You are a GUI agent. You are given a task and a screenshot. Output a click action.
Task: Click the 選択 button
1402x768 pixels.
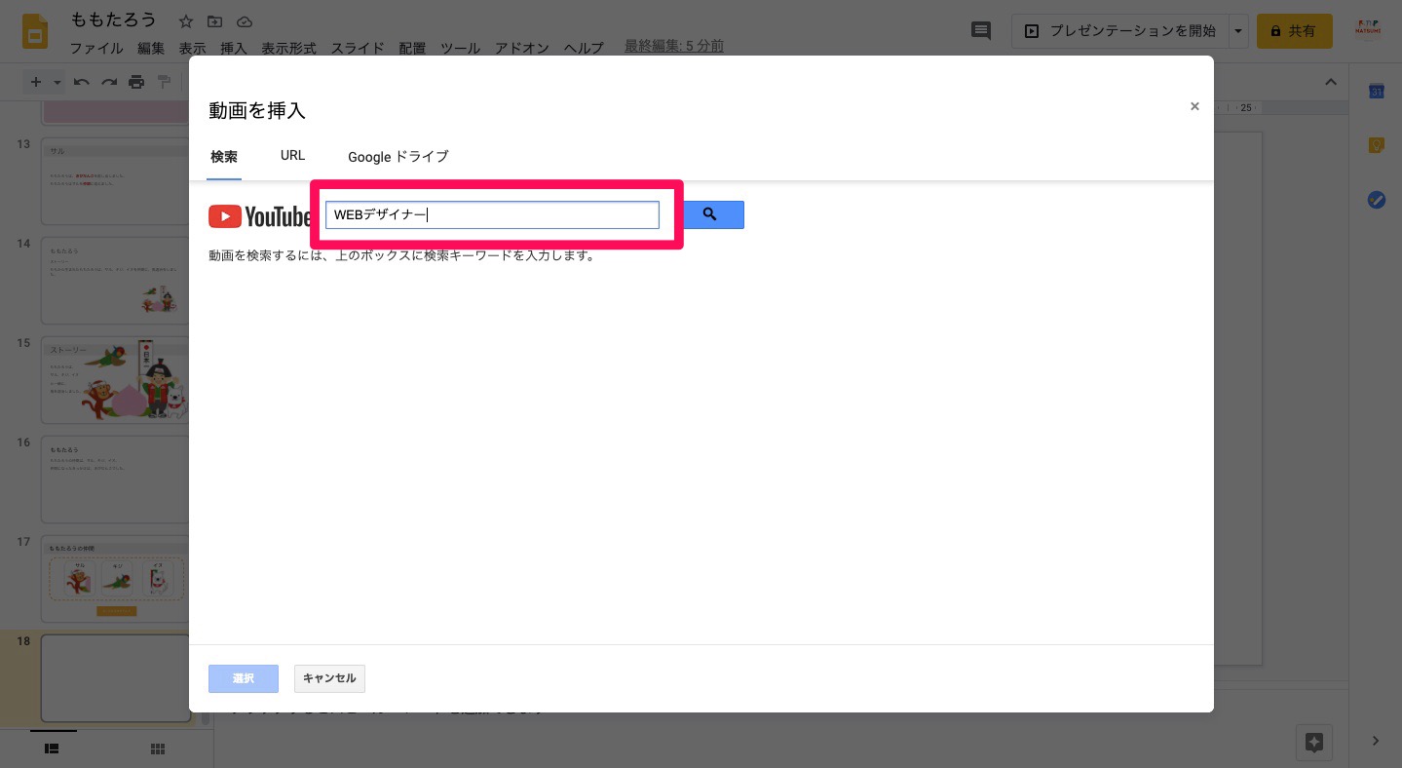click(244, 678)
